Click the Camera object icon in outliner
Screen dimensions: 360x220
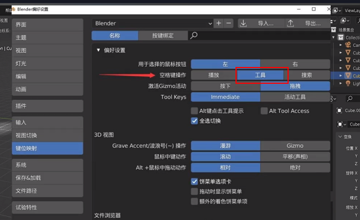point(348,45)
